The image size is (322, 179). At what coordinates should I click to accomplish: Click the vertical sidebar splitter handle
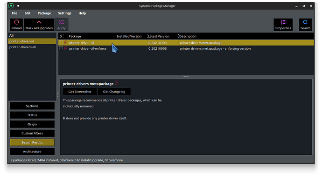(57, 94)
